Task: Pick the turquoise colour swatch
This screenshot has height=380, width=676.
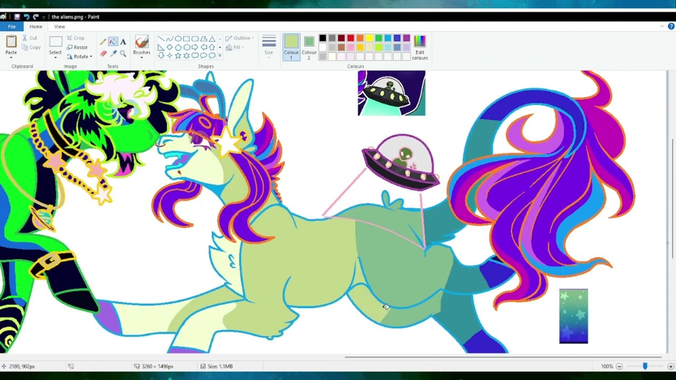Action: pyautogui.click(x=388, y=38)
